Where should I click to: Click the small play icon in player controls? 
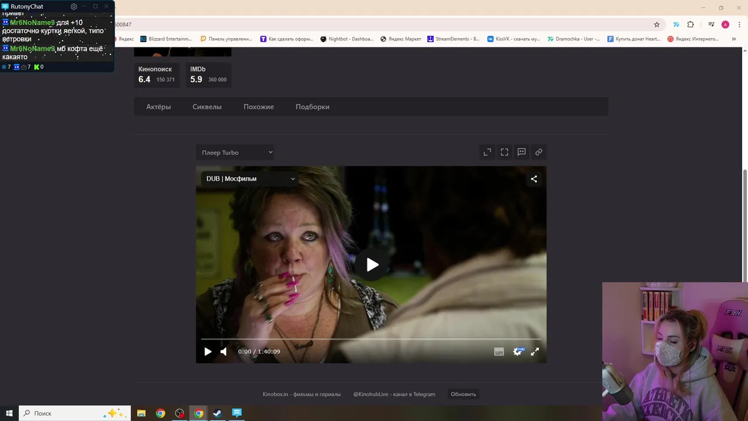point(207,351)
